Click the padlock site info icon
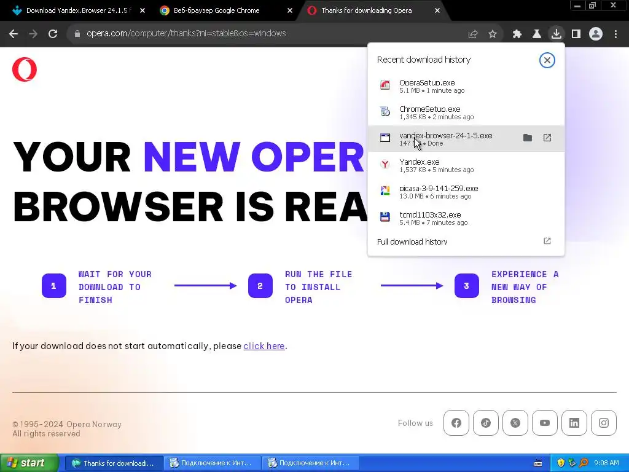629x472 pixels. click(x=77, y=34)
